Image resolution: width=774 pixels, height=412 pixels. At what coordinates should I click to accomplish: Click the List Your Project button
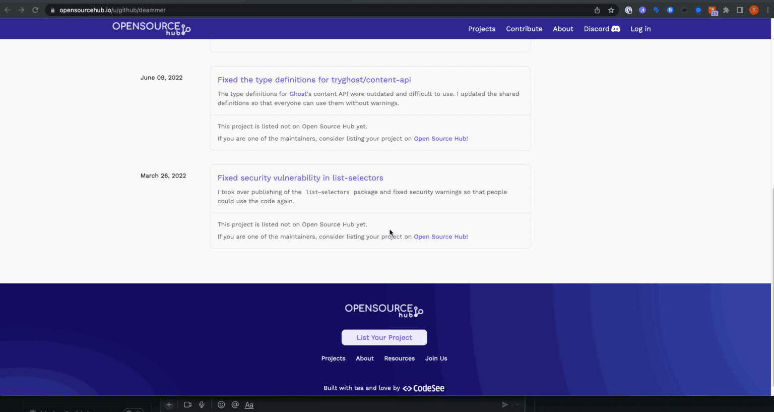(384, 337)
